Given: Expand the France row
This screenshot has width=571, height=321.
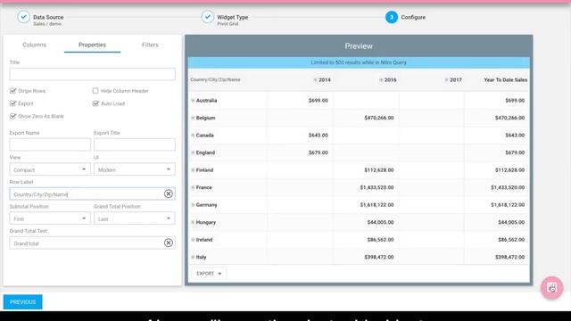Looking at the screenshot, I should click(193, 187).
